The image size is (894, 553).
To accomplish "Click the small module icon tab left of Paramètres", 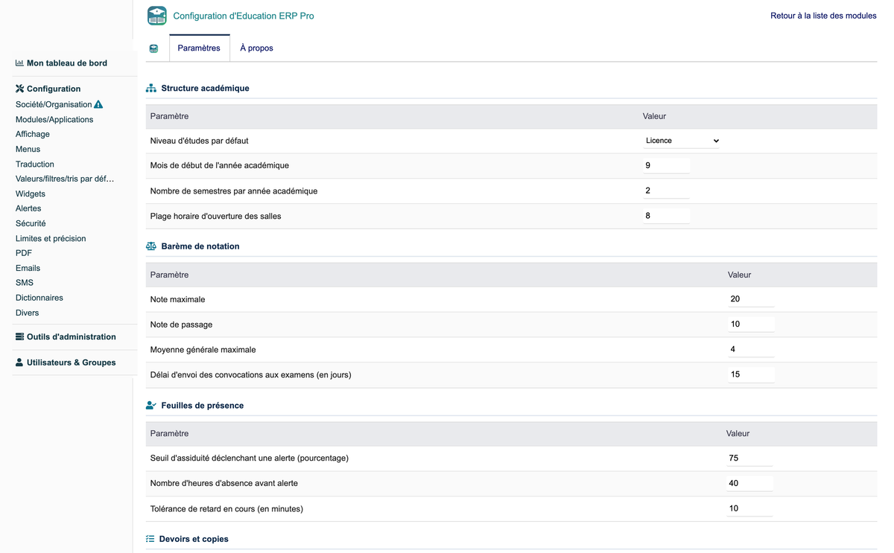I will click(153, 48).
